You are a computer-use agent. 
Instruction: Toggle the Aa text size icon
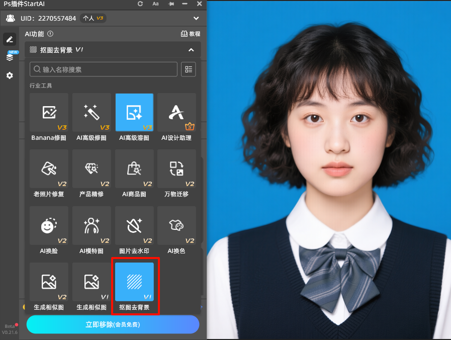point(156,4)
